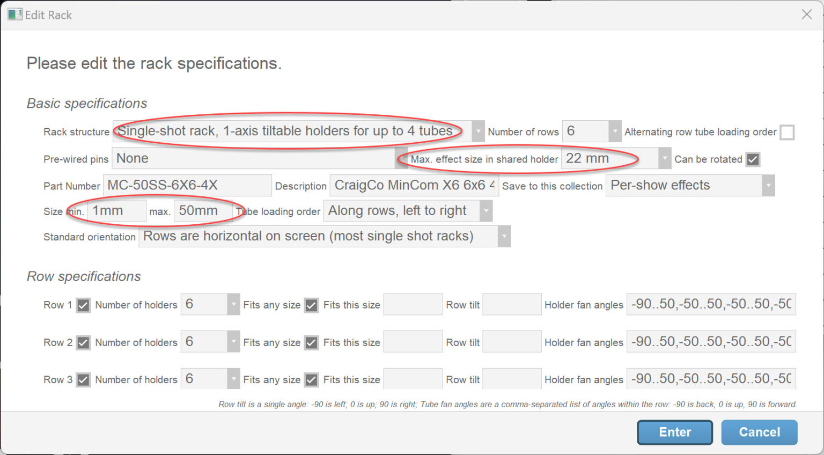Click the Size max. input field

[x=203, y=211]
